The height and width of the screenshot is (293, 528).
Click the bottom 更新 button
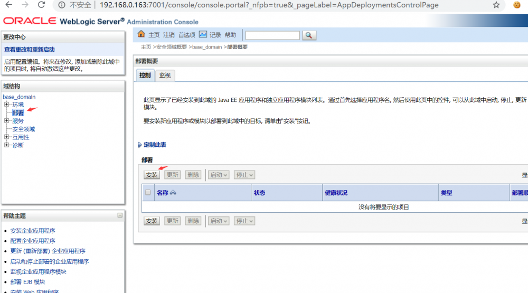coord(173,221)
